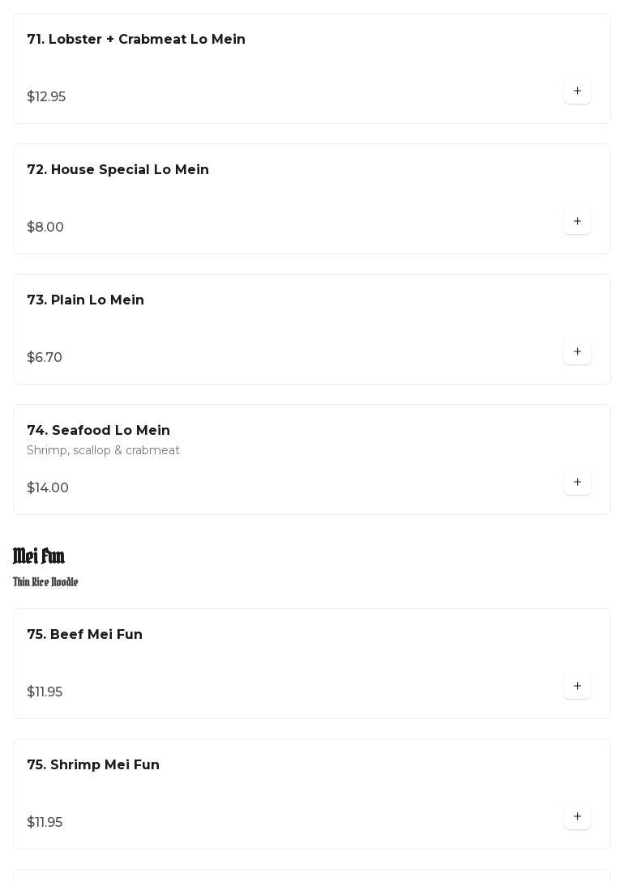Open the 71. Lobster + Crabmeat Lo Mein item
This screenshot has height=881, width=624.
(x=136, y=40)
